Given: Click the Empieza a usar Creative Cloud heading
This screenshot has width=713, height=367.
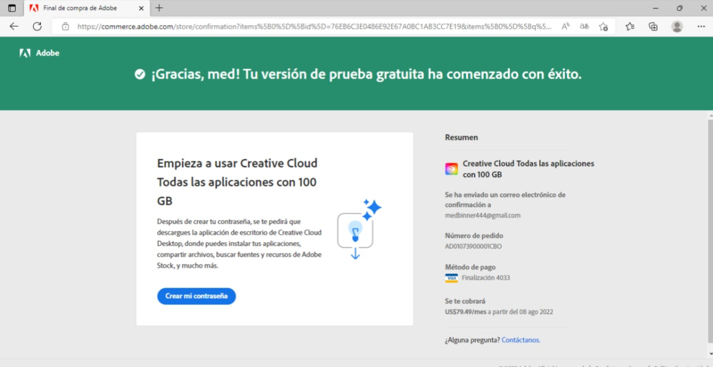Looking at the screenshot, I should coord(237,182).
